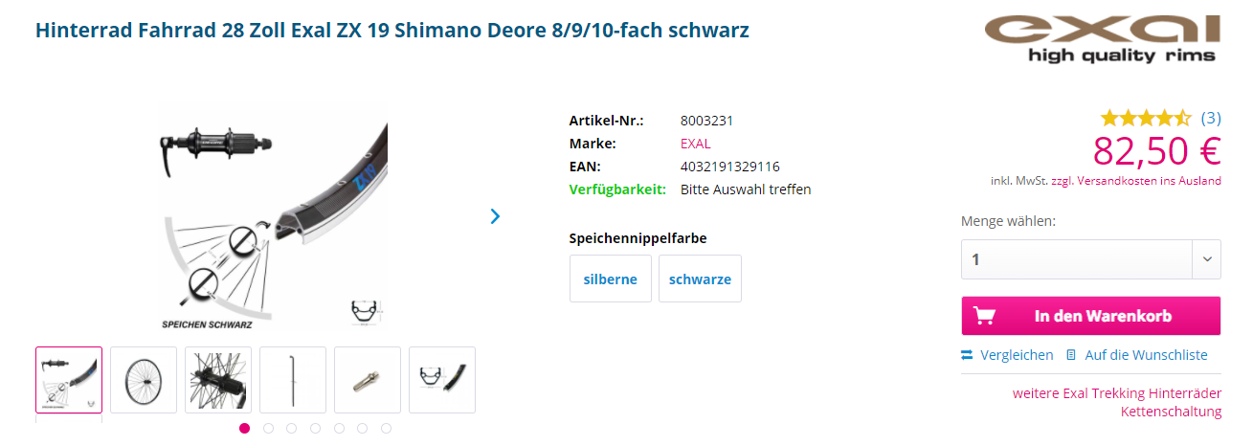The width and height of the screenshot is (1253, 446).
Task: Add item with In den Warenkorb button
Action: tap(1091, 316)
